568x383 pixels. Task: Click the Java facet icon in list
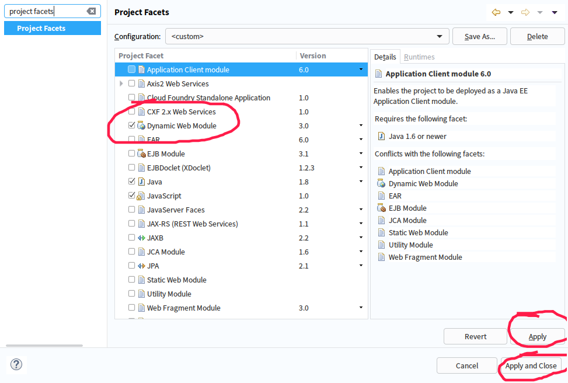[x=141, y=182]
